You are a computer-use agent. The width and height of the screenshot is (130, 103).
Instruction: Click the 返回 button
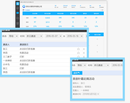point(77,73)
